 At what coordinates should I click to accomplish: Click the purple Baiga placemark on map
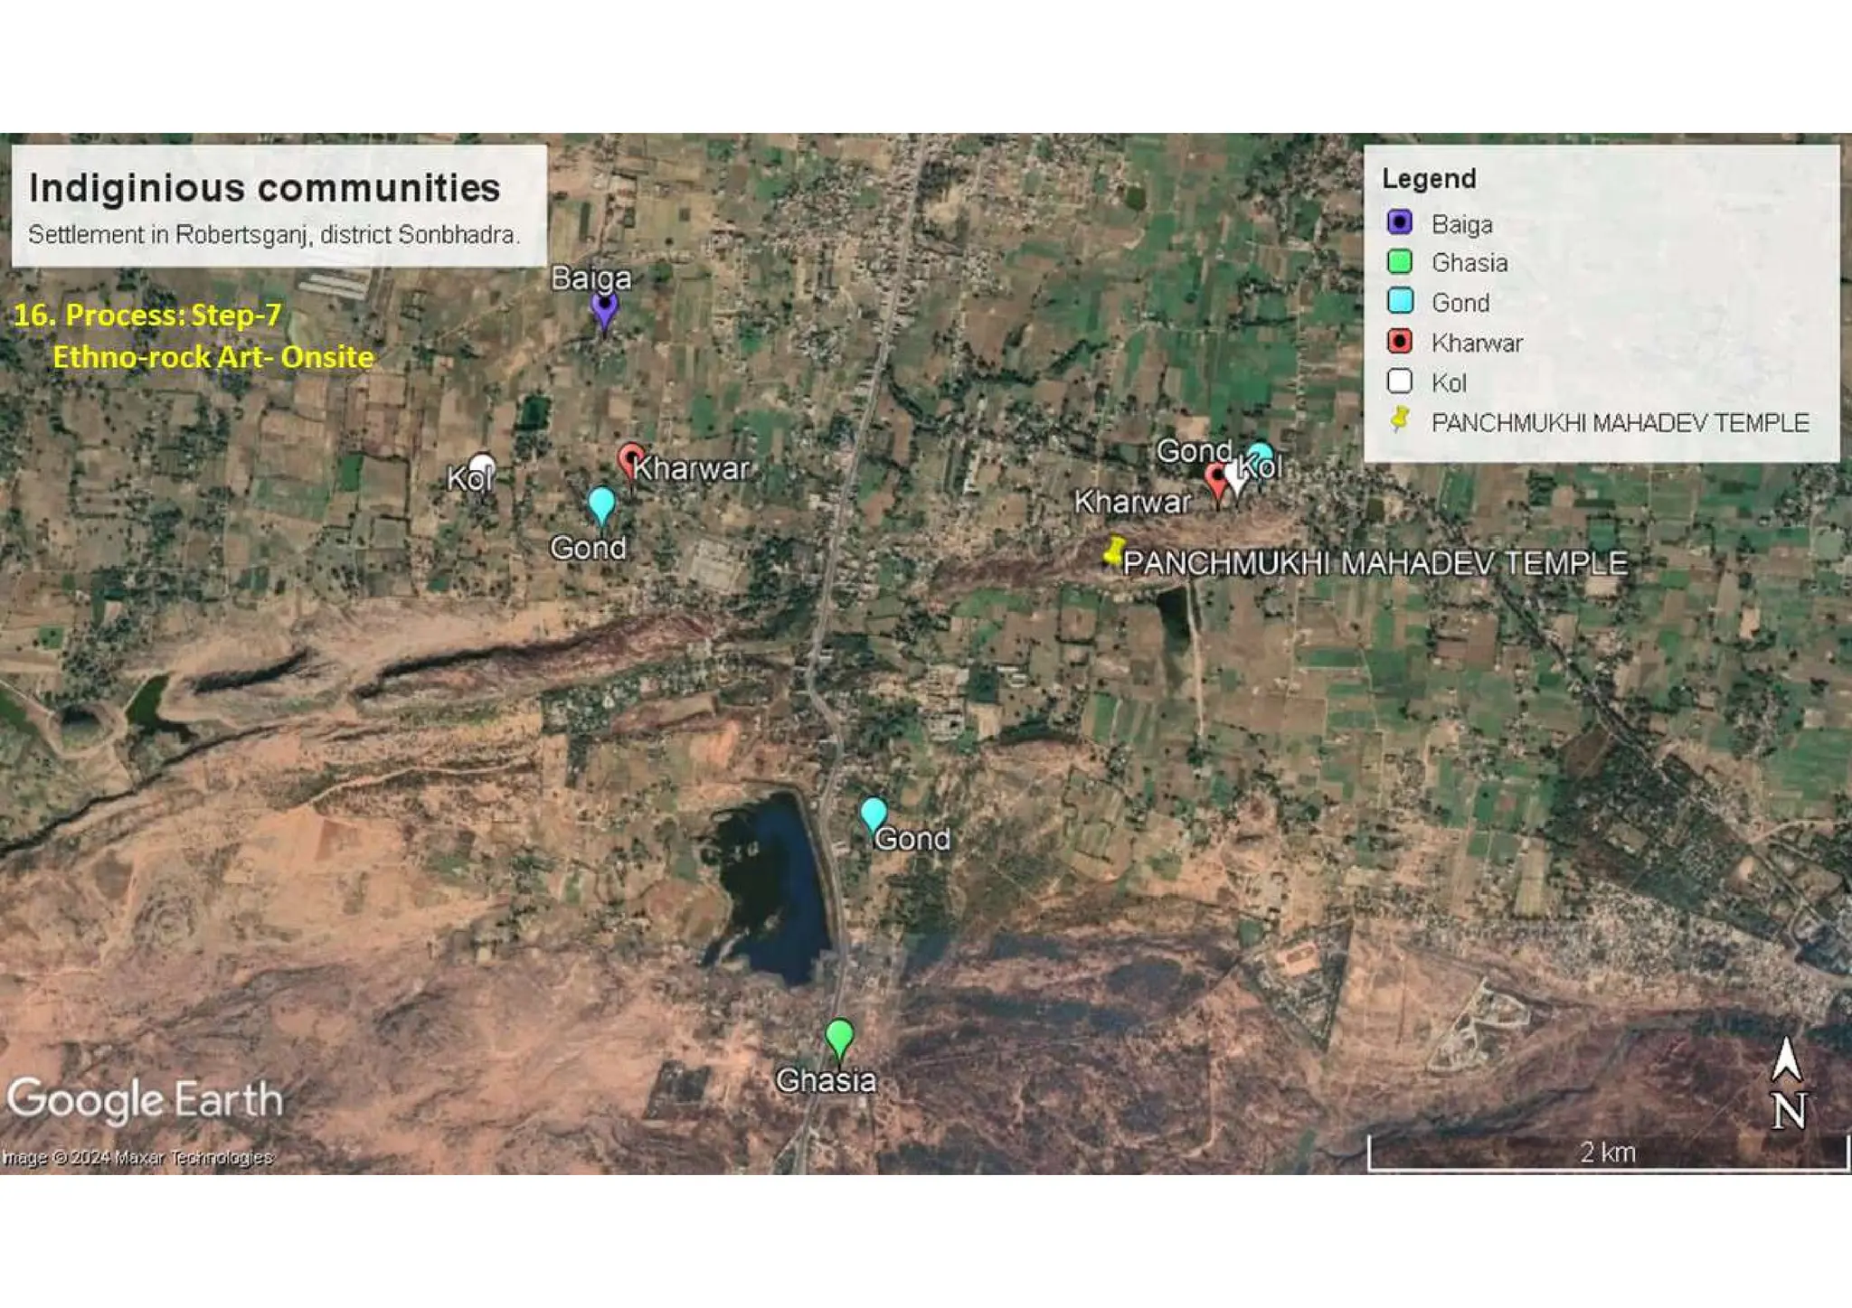604,308
